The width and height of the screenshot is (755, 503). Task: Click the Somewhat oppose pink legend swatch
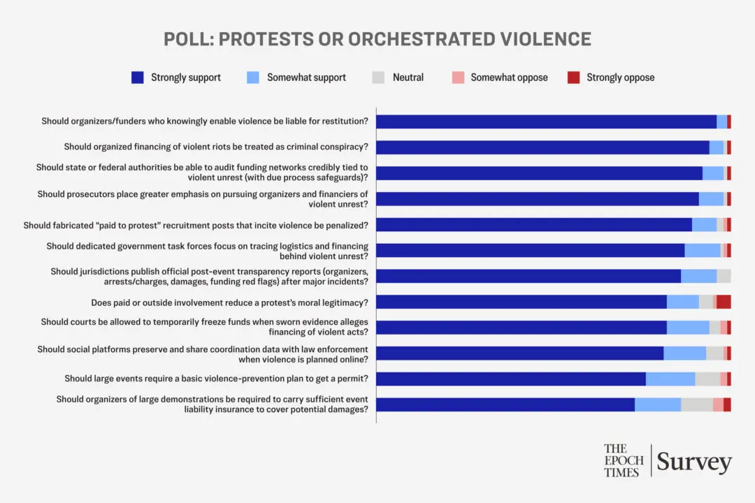point(457,78)
